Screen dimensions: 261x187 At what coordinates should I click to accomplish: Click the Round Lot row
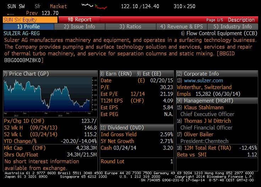(137, 161)
